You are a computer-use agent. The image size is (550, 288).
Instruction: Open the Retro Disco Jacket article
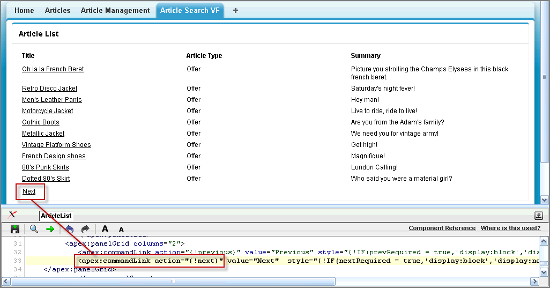click(49, 88)
